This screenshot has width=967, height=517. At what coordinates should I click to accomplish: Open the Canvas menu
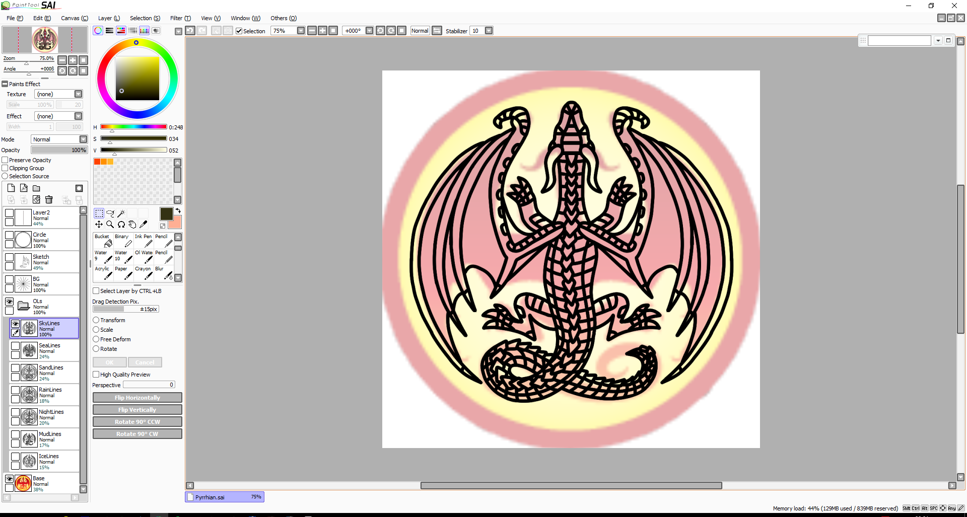coord(74,18)
